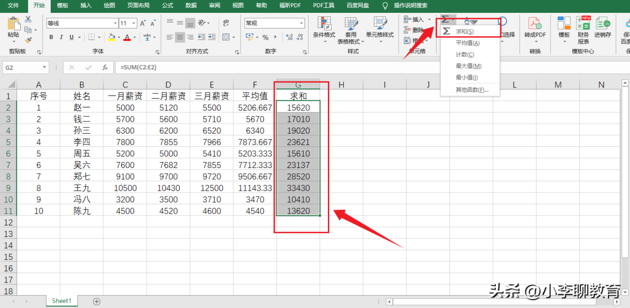The width and height of the screenshot is (630, 308).
Task: Click the decrease indent icon
Action: tap(201, 37)
